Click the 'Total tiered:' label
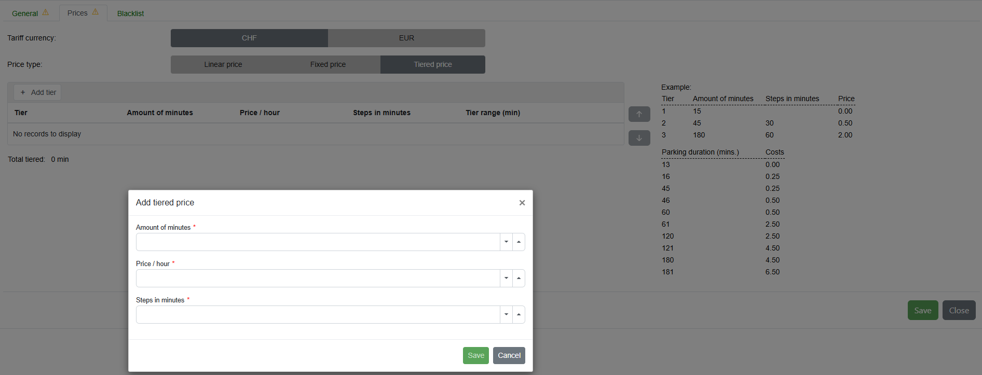The height and width of the screenshot is (375, 982). (26, 159)
